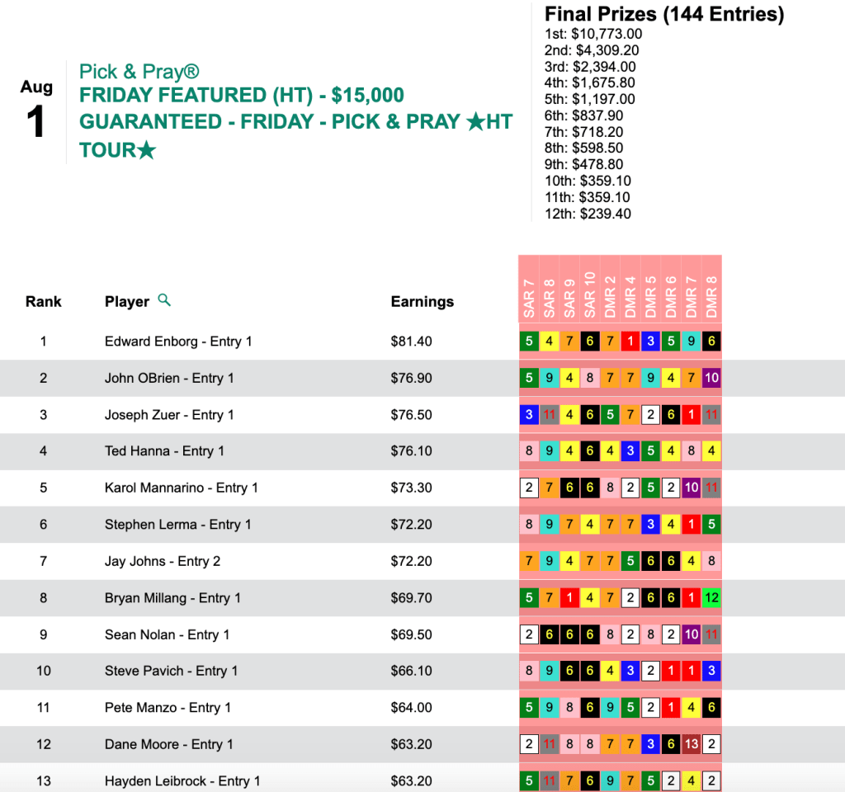Image resolution: width=845 pixels, height=792 pixels.
Task: Click Edward Enborg's red number 1 pick
Action: tap(630, 342)
